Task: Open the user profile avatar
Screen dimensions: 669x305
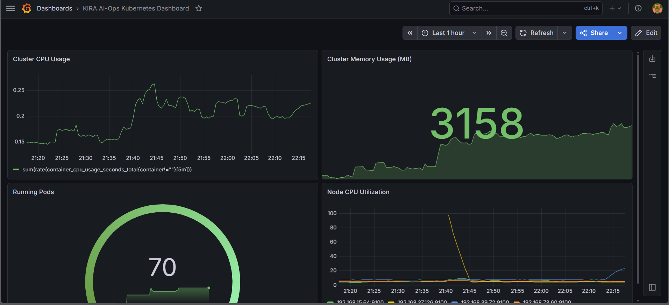Action: pyautogui.click(x=657, y=8)
